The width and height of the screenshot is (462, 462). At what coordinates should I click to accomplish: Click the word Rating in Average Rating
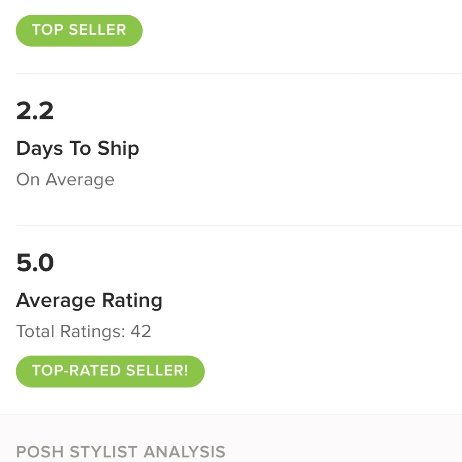[132, 301]
